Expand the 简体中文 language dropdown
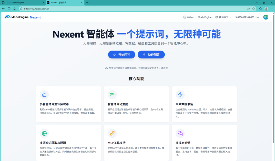275x161 pixels. [x=223, y=17]
